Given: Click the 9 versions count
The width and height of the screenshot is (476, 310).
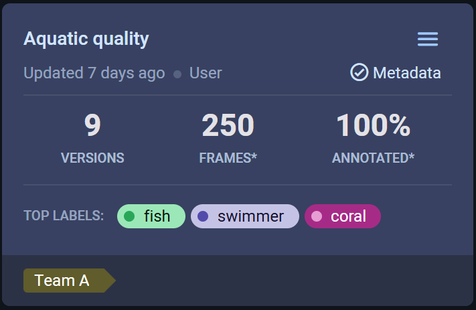Looking at the screenshot, I should 92,126.
